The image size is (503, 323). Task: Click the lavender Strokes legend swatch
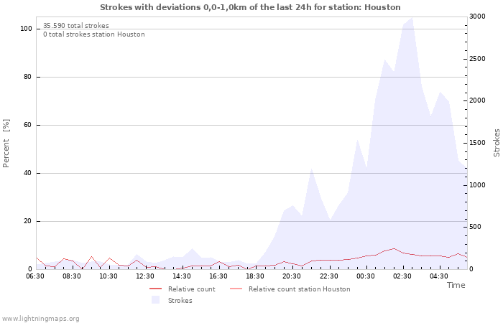[x=155, y=301]
